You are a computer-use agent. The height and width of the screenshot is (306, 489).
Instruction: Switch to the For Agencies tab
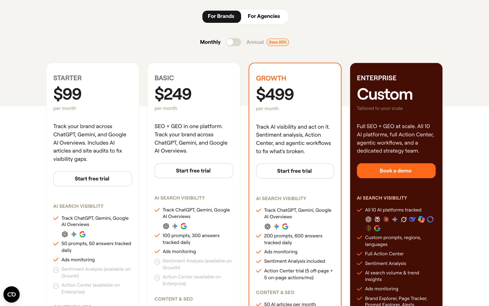point(264,16)
